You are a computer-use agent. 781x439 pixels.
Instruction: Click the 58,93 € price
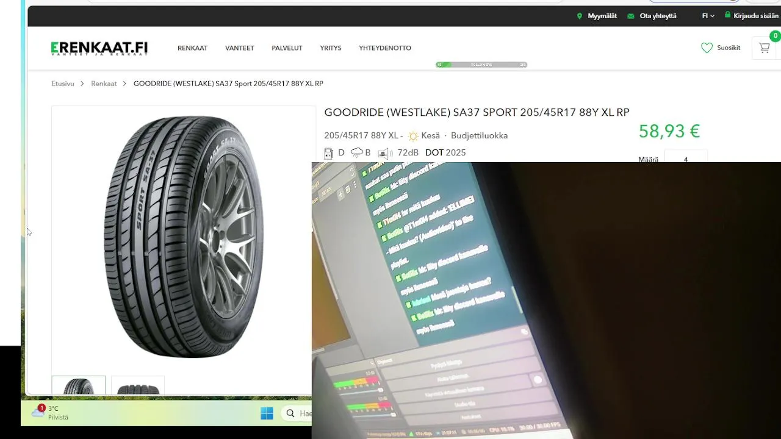click(x=669, y=131)
